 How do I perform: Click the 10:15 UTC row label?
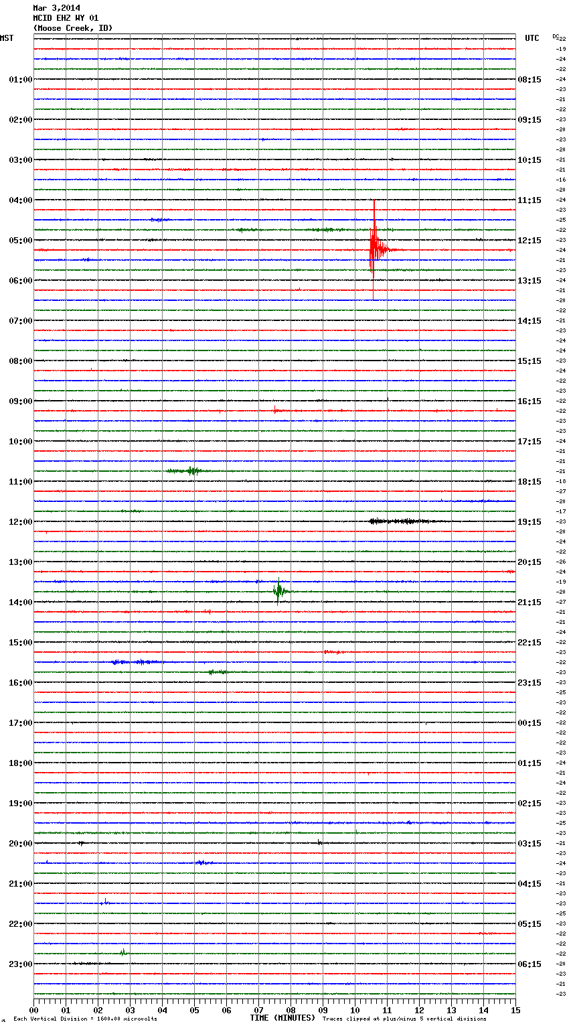click(x=530, y=160)
